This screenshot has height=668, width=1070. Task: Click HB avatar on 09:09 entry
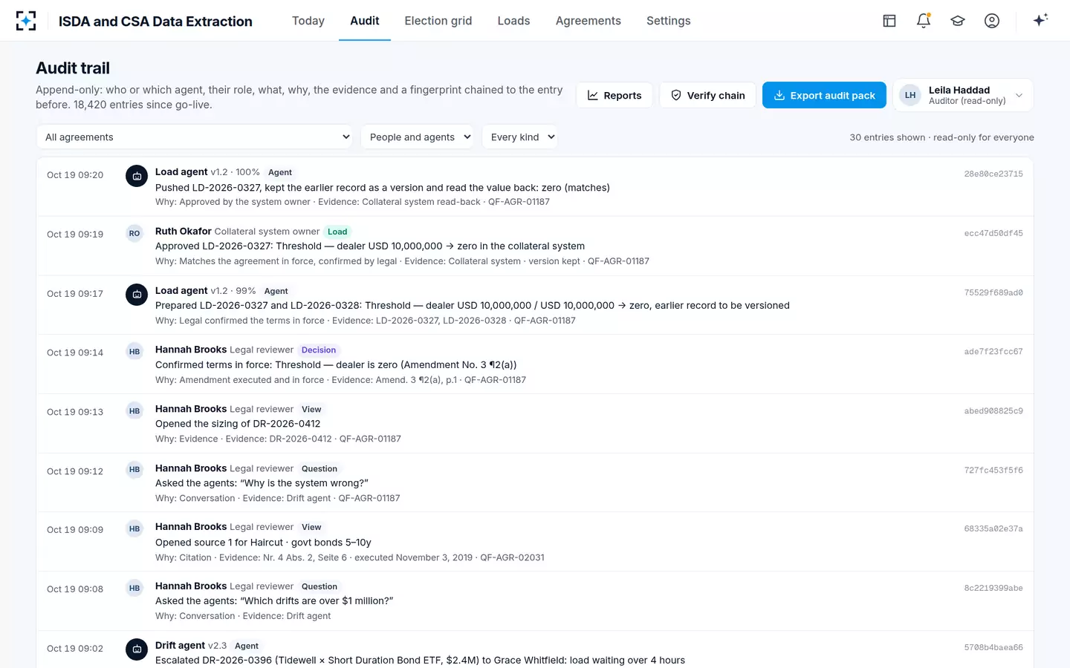[134, 529]
